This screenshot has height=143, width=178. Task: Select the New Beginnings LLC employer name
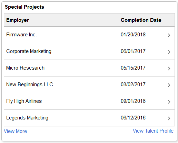[x=30, y=84]
